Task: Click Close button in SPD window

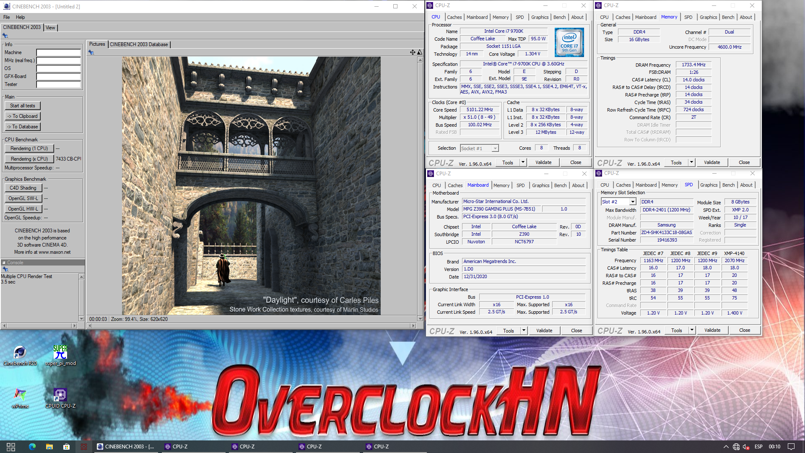Action: click(745, 331)
